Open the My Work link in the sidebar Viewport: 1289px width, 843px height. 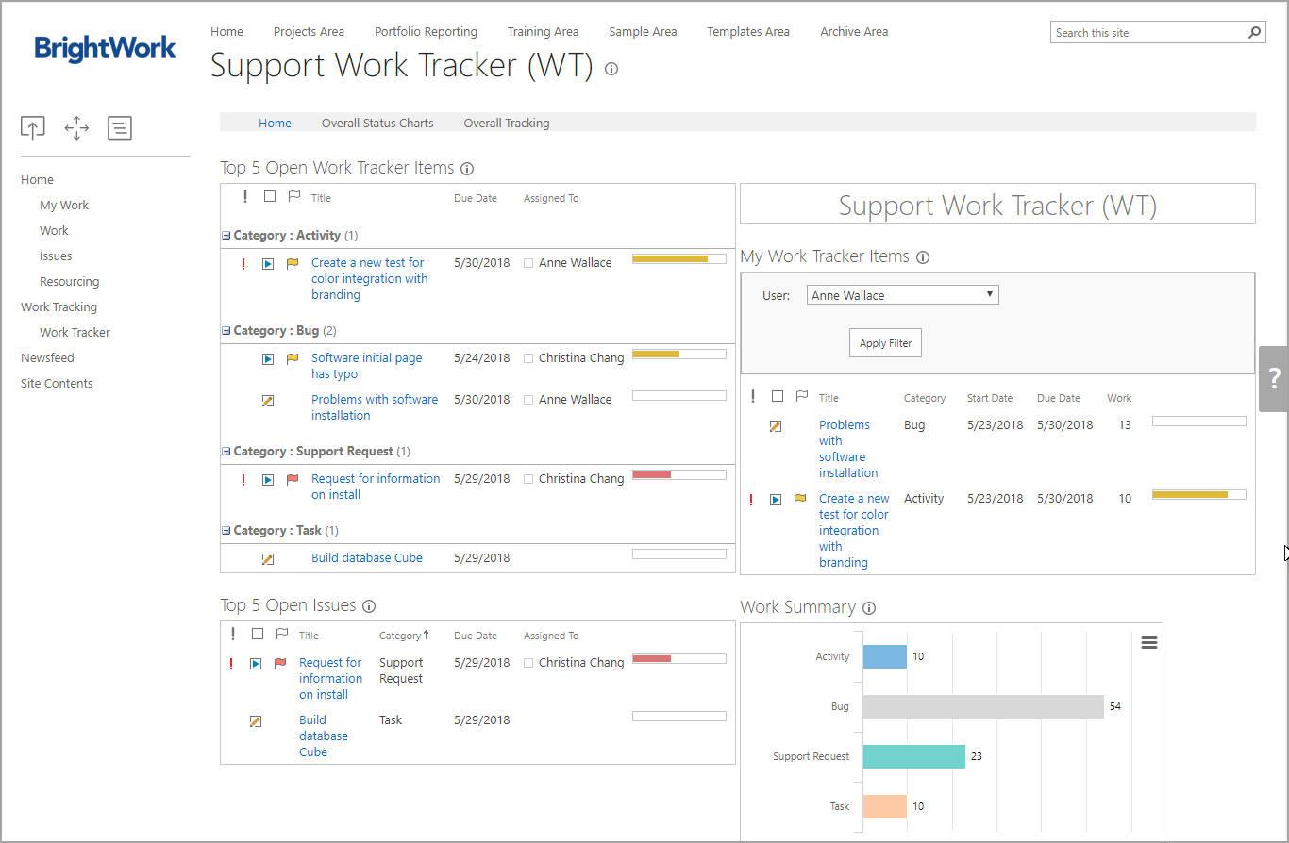[64, 205]
